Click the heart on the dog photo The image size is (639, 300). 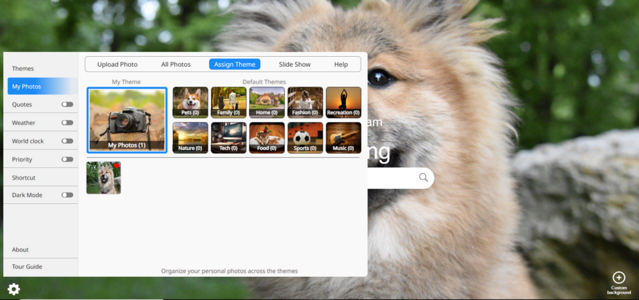click(116, 166)
